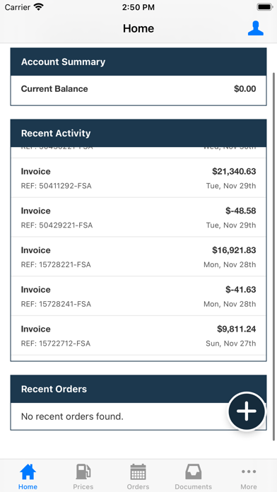Screen dimensions: 277x492
Task: Switch to the Prices tab label
Action: (x=83, y=486)
